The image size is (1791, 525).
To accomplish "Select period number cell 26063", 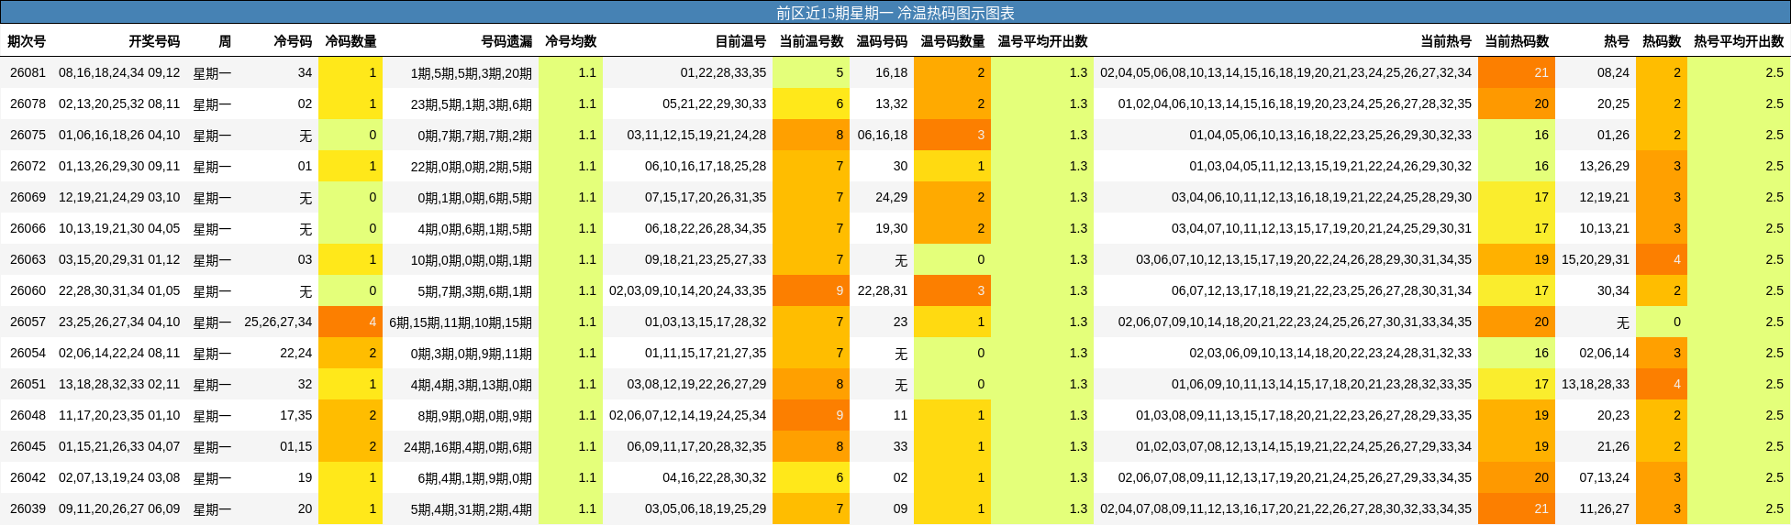I will point(28,259).
